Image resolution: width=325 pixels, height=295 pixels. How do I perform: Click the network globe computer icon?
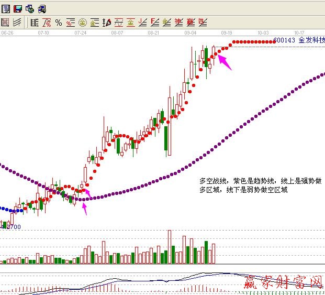tap(29, 8)
